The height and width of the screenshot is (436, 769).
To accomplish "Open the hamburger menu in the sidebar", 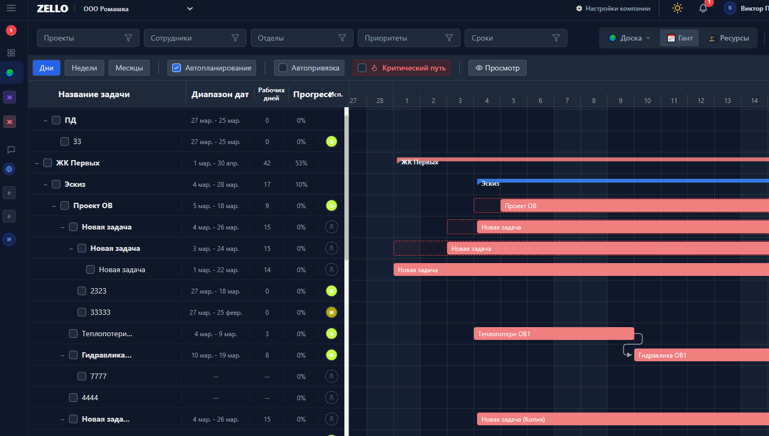I will 11,8.
